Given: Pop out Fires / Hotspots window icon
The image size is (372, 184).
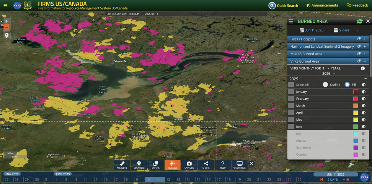Looking at the screenshot, I should 359,39.
